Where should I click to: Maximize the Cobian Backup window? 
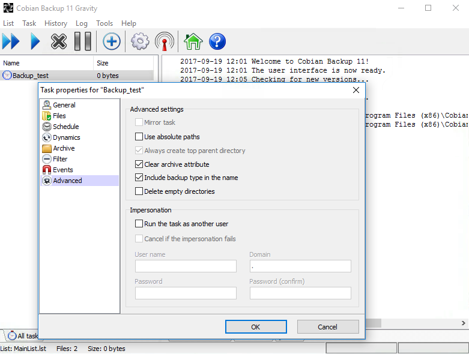pyautogui.click(x=428, y=8)
